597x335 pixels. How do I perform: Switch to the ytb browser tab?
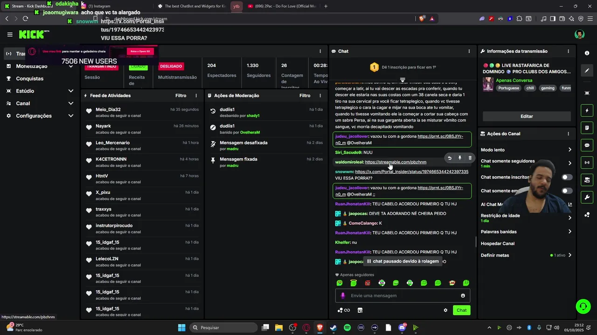click(236, 6)
